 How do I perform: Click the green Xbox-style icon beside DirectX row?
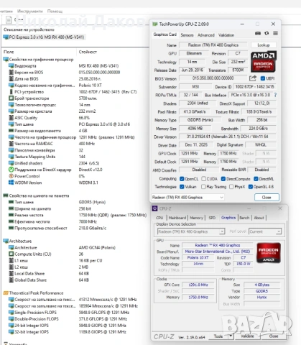coord(11,170)
